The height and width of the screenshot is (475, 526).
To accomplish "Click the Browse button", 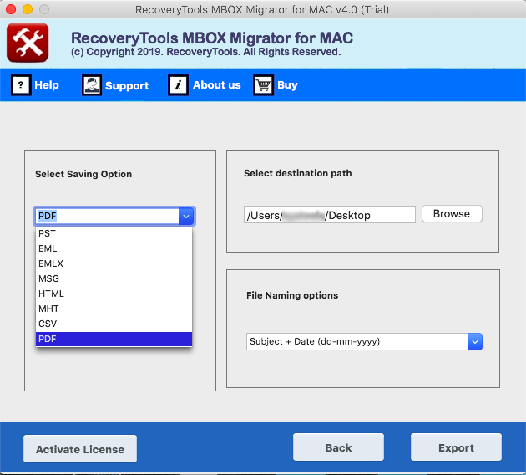I will tap(452, 214).
